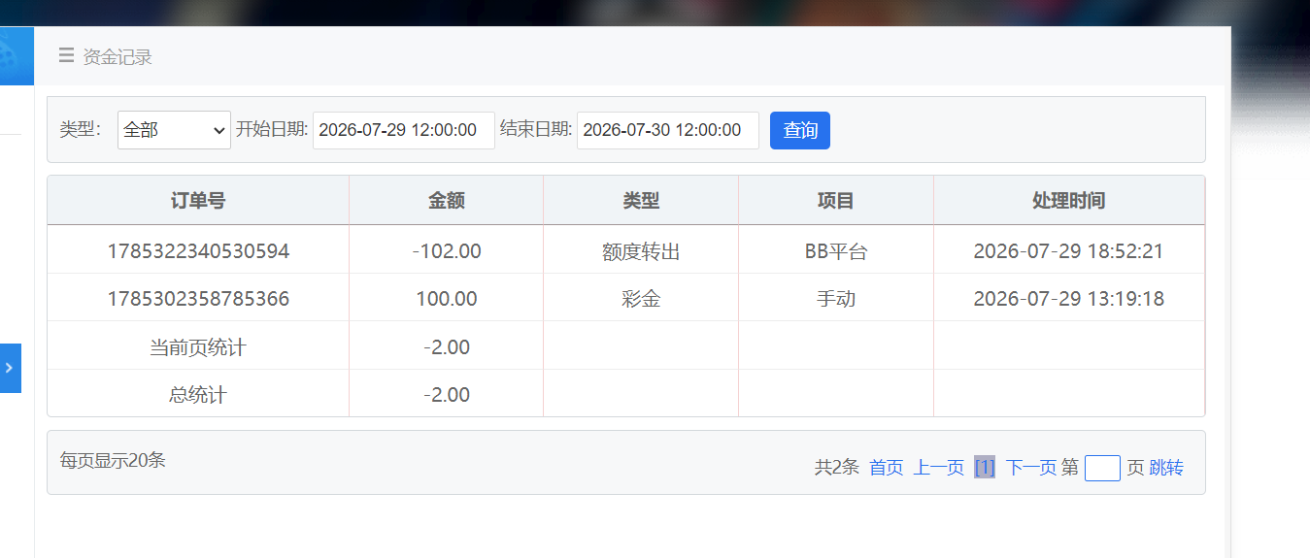Expand the left sidebar with the chevron arrow

tap(10, 368)
